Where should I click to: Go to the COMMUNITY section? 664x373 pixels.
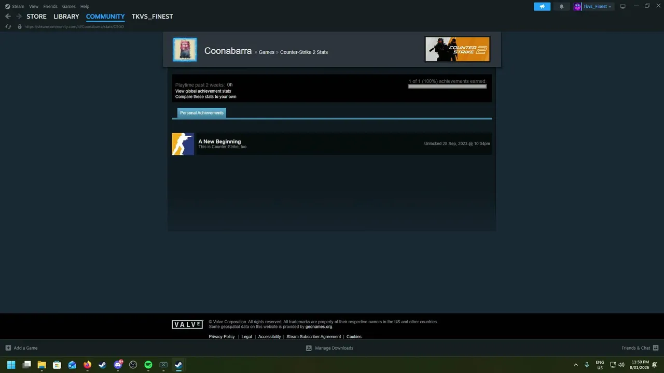tap(105, 17)
